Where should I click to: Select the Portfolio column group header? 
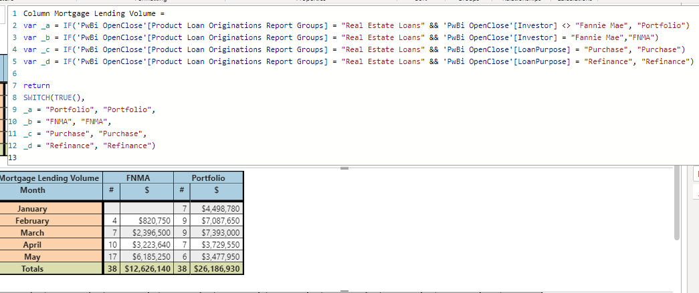[x=208, y=178]
